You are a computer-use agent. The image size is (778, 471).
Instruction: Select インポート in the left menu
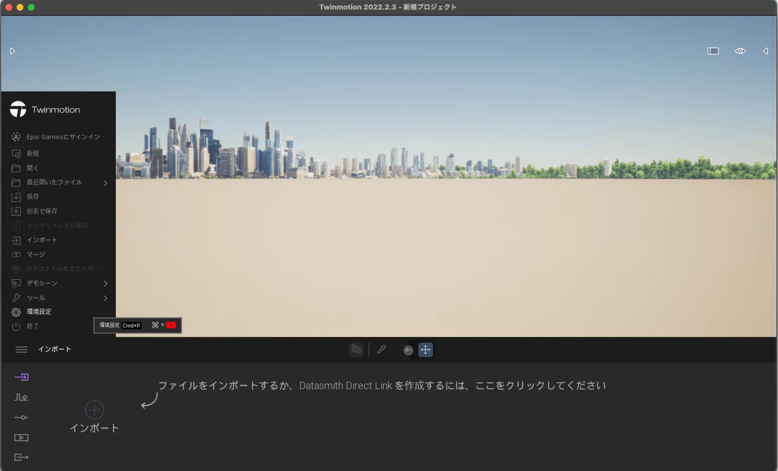click(42, 240)
